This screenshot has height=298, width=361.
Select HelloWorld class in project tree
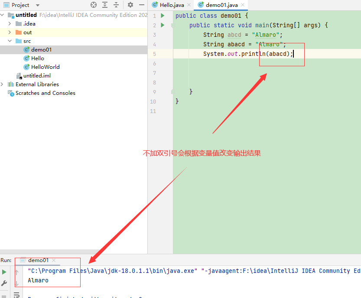point(46,67)
